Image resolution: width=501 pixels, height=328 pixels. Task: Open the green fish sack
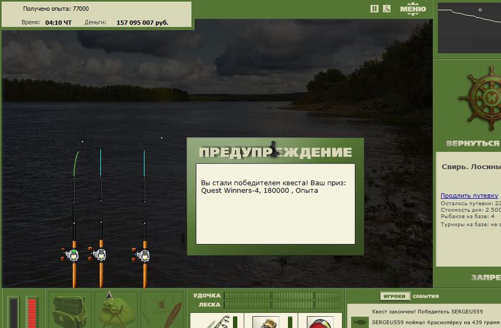116,310
